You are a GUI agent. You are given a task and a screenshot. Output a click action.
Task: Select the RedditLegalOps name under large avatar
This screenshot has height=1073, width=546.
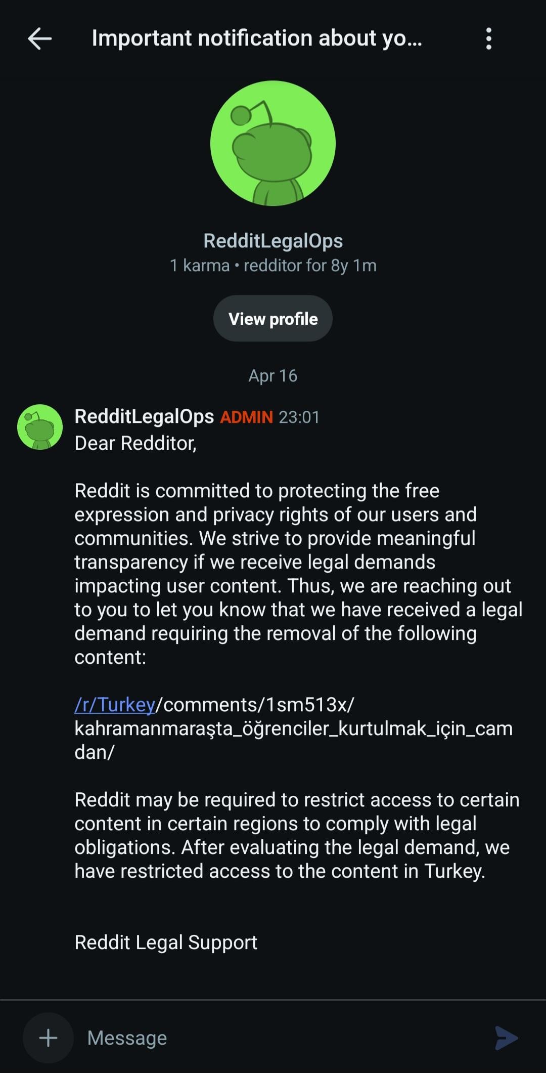tap(273, 241)
